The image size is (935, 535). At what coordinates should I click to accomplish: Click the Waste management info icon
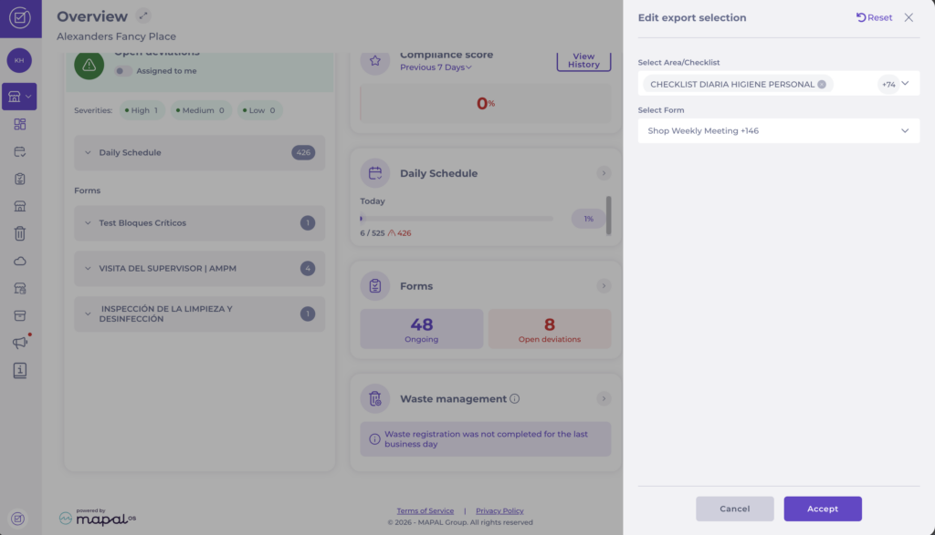pyautogui.click(x=515, y=399)
